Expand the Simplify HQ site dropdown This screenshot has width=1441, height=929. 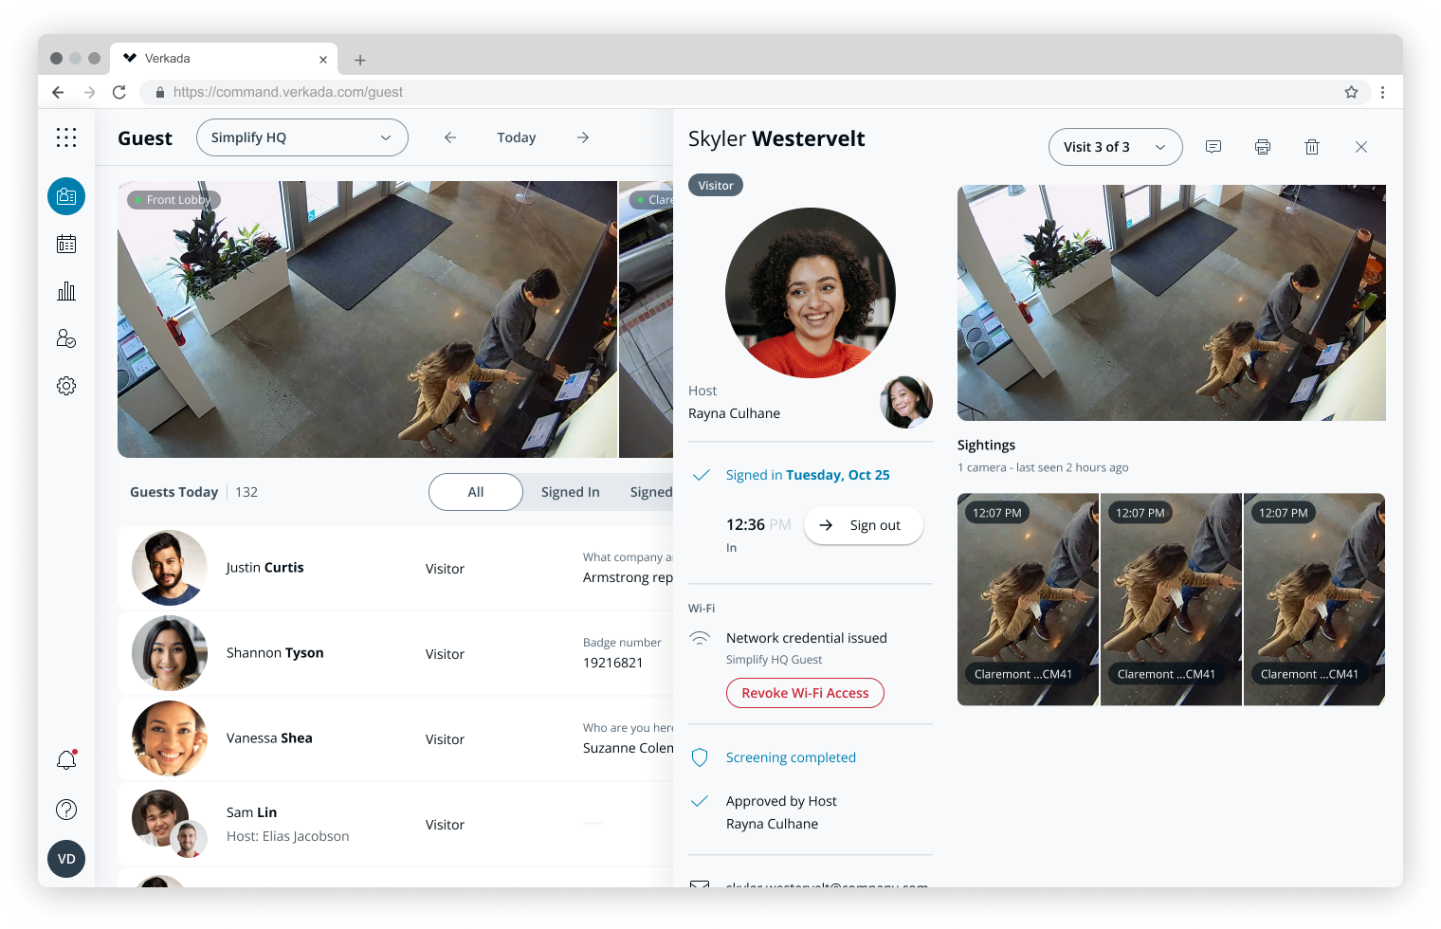301,137
